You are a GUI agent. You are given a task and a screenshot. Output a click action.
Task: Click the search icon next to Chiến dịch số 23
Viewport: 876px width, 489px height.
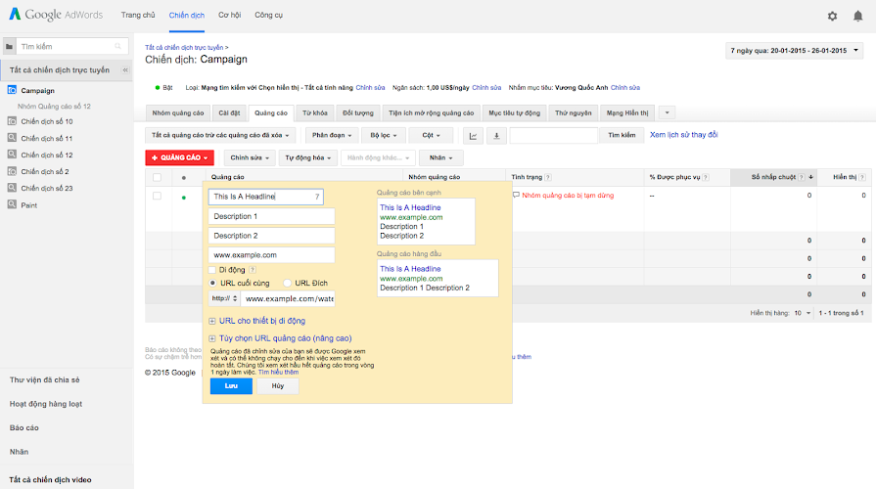(x=12, y=188)
